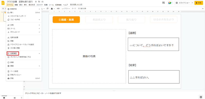Click the テーマ toolbar button

[74, 9]
